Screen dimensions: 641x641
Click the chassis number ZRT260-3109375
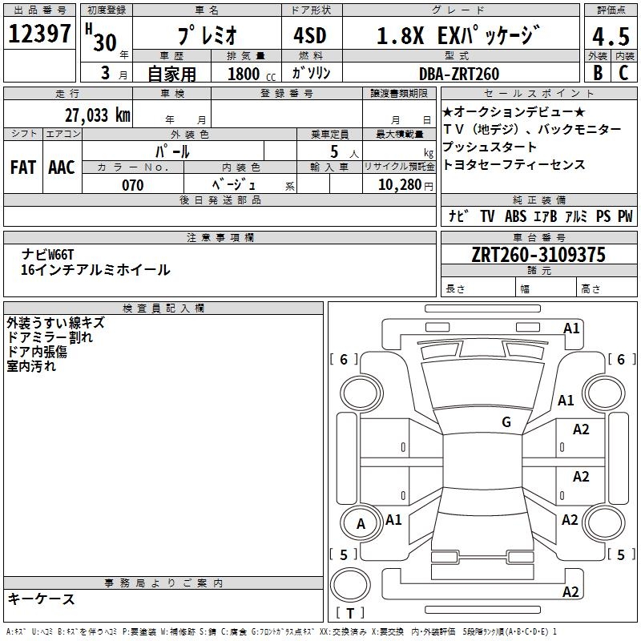tap(538, 255)
